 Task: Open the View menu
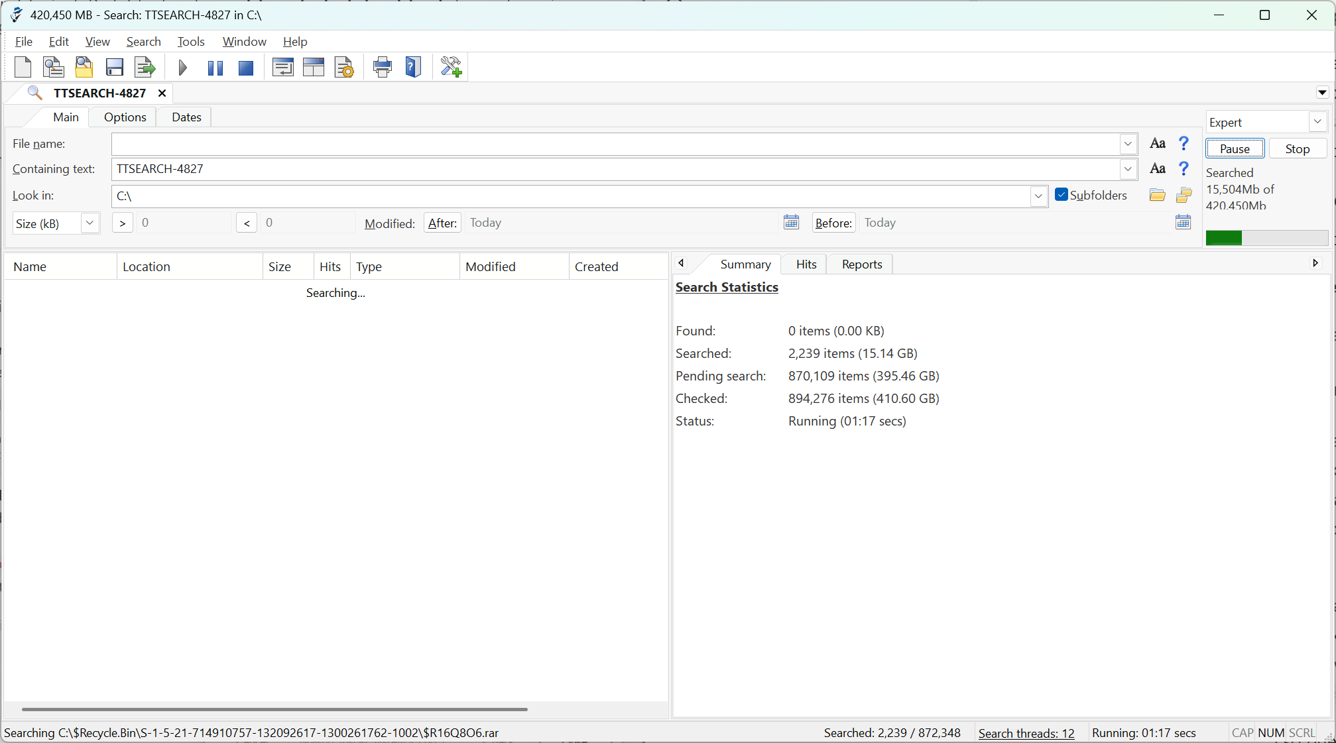pyautogui.click(x=97, y=41)
